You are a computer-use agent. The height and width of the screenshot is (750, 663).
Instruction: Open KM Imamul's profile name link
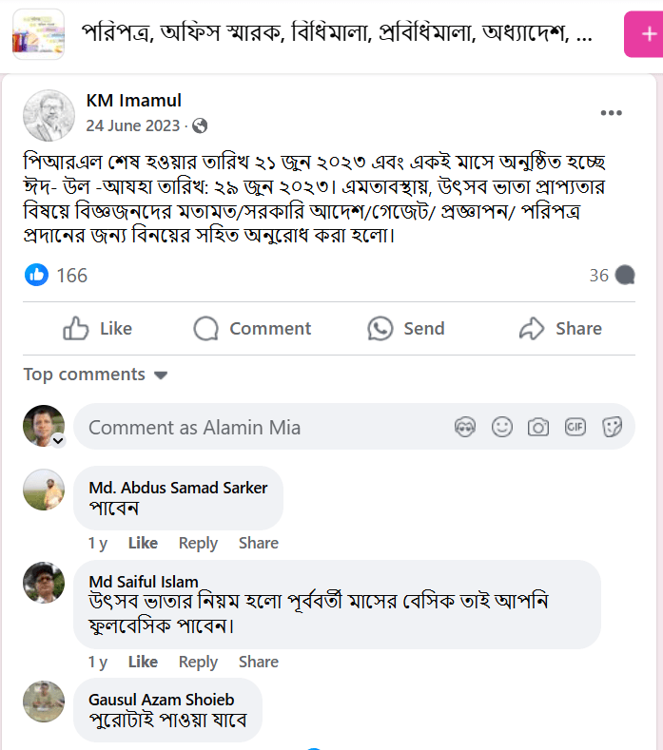pos(133,101)
